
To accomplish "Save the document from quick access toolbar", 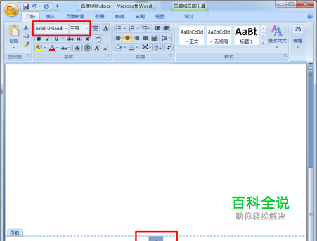I will (26, 6).
